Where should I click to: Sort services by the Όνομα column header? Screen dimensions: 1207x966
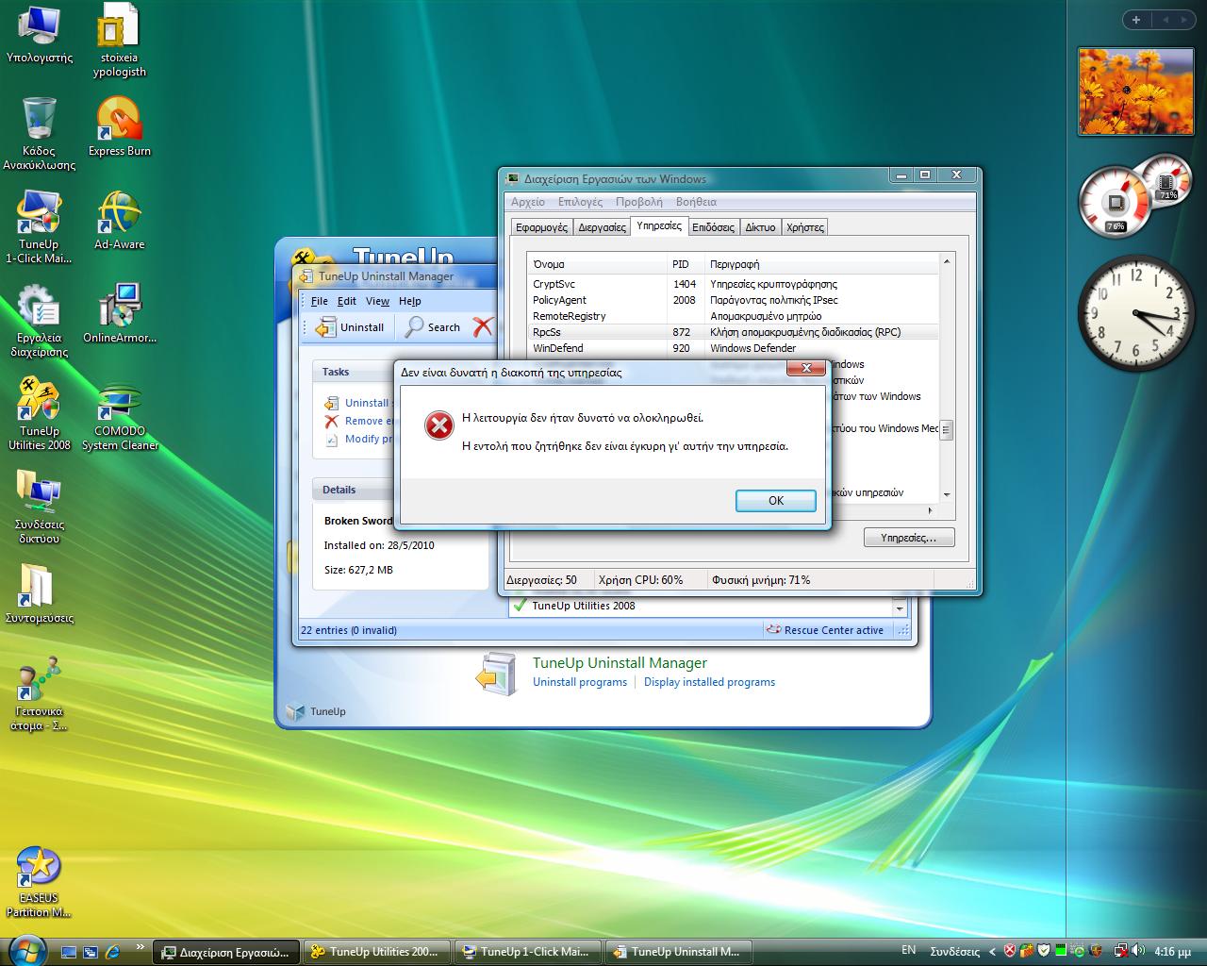[598, 264]
